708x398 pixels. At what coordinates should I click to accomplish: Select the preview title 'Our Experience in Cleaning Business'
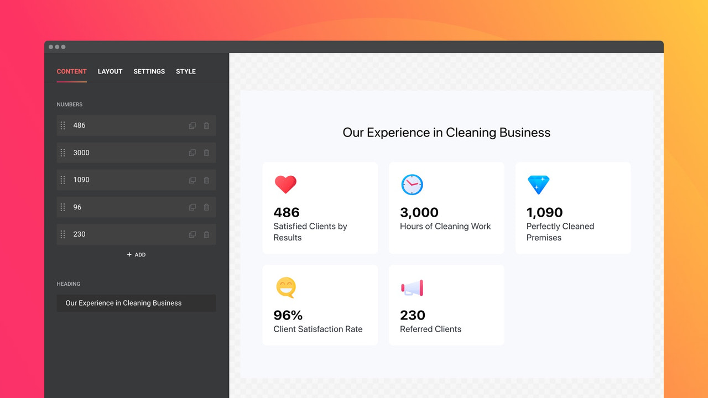click(x=446, y=133)
